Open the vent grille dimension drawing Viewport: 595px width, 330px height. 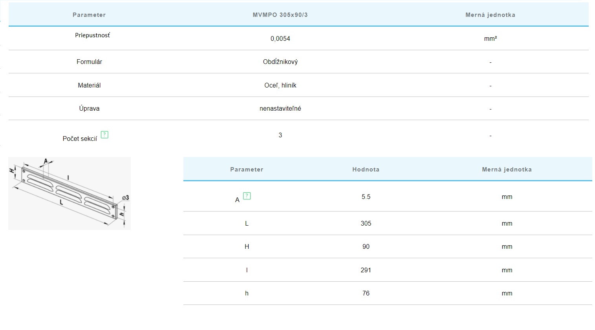(70, 193)
